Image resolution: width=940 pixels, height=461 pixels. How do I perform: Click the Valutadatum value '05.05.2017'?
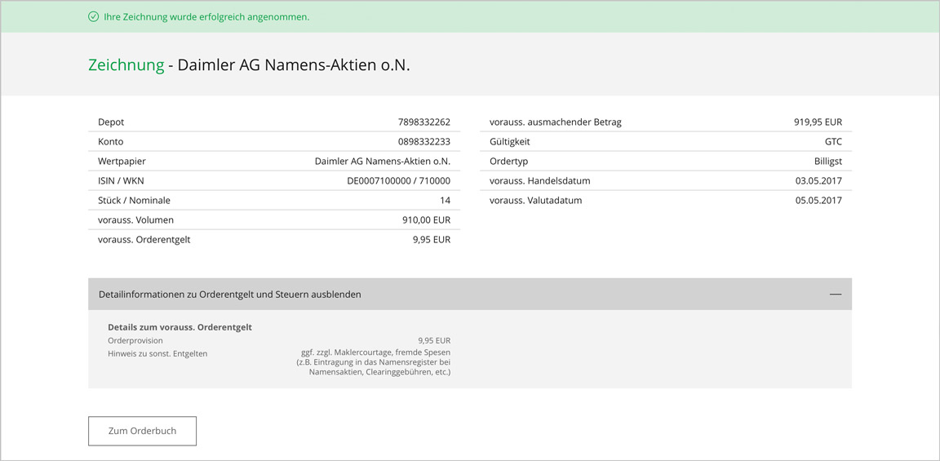coord(819,201)
